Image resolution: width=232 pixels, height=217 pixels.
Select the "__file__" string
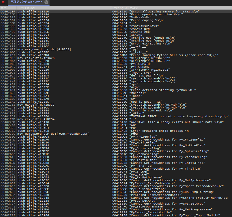click(x=139, y=52)
